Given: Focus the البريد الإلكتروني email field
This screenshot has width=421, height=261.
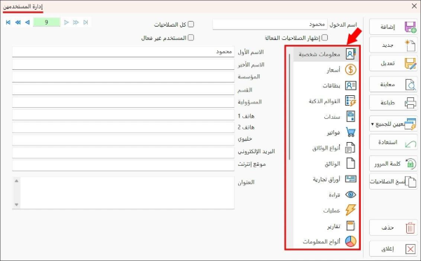Looking at the screenshot, I should pos(123,153).
